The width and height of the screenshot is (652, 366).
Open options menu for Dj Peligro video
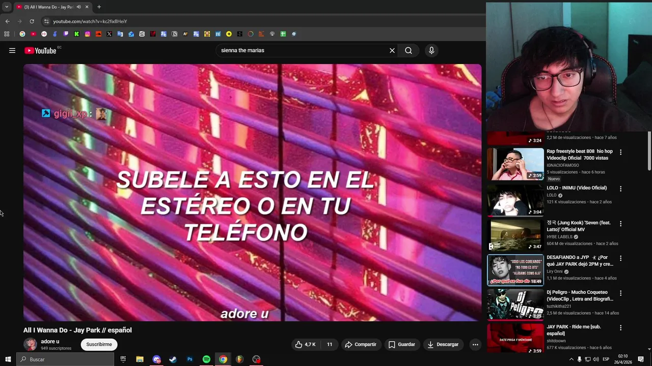coord(620,293)
